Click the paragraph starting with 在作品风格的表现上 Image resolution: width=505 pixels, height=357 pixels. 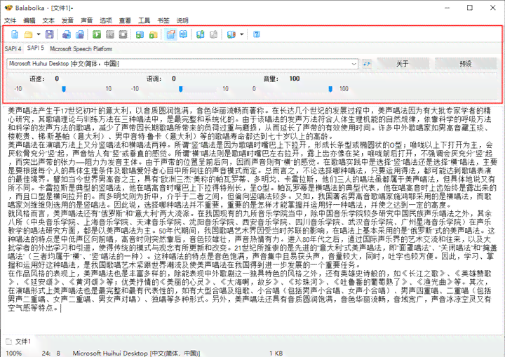point(250,290)
